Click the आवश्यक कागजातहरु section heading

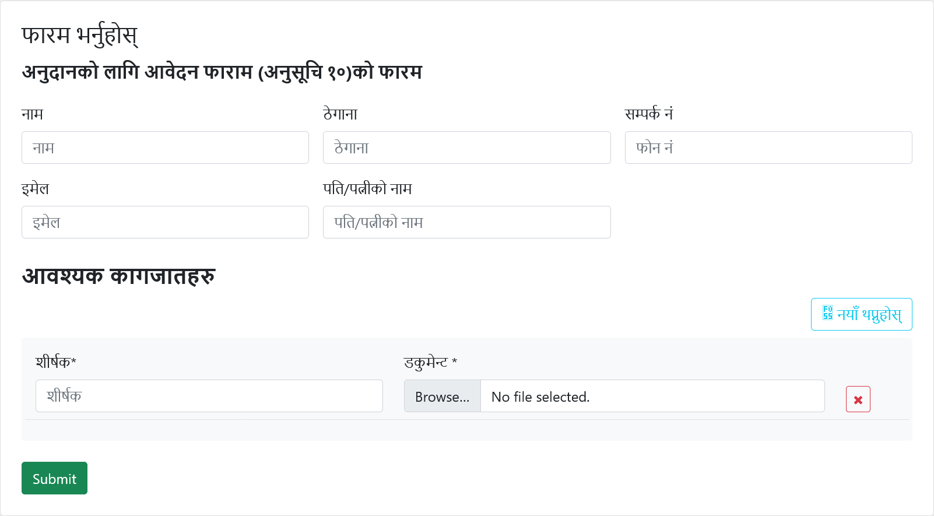pyautogui.click(x=119, y=276)
